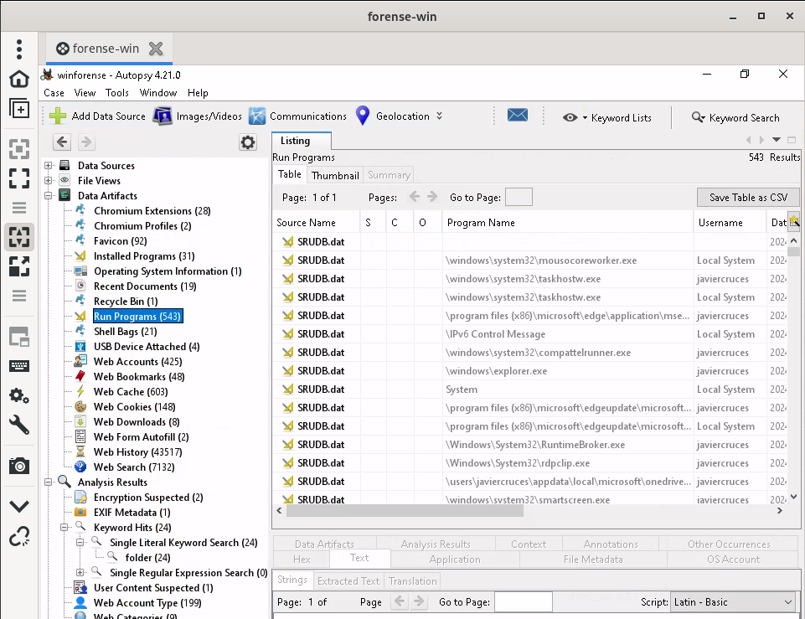Click the keyboard icon in sidebar
This screenshot has width=805, height=619.
click(x=19, y=366)
